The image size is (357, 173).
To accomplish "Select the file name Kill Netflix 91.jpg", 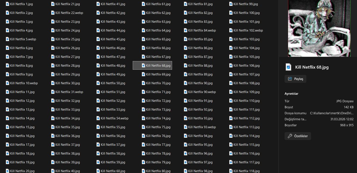I will [201, 101].
